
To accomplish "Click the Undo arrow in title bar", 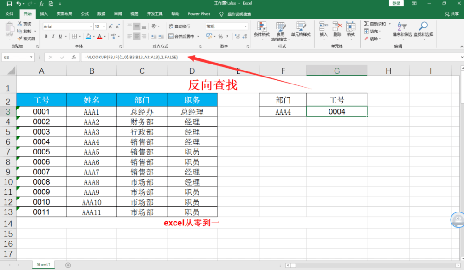I will pos(19,4).
